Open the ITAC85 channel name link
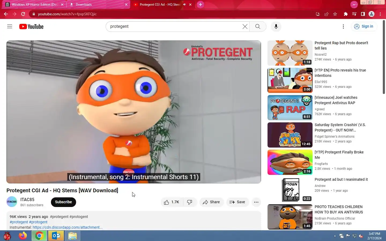 (27, 199)
